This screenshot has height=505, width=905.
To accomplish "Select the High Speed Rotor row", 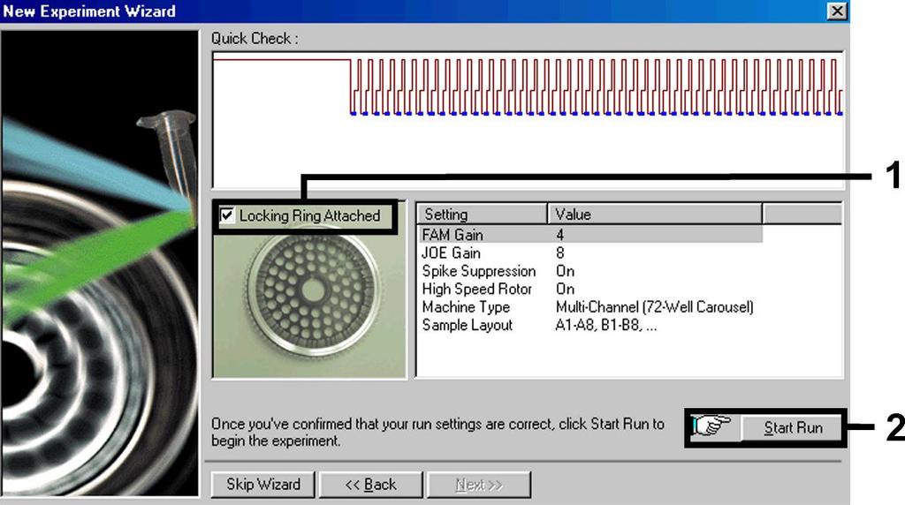I will (x=589, y=289).
